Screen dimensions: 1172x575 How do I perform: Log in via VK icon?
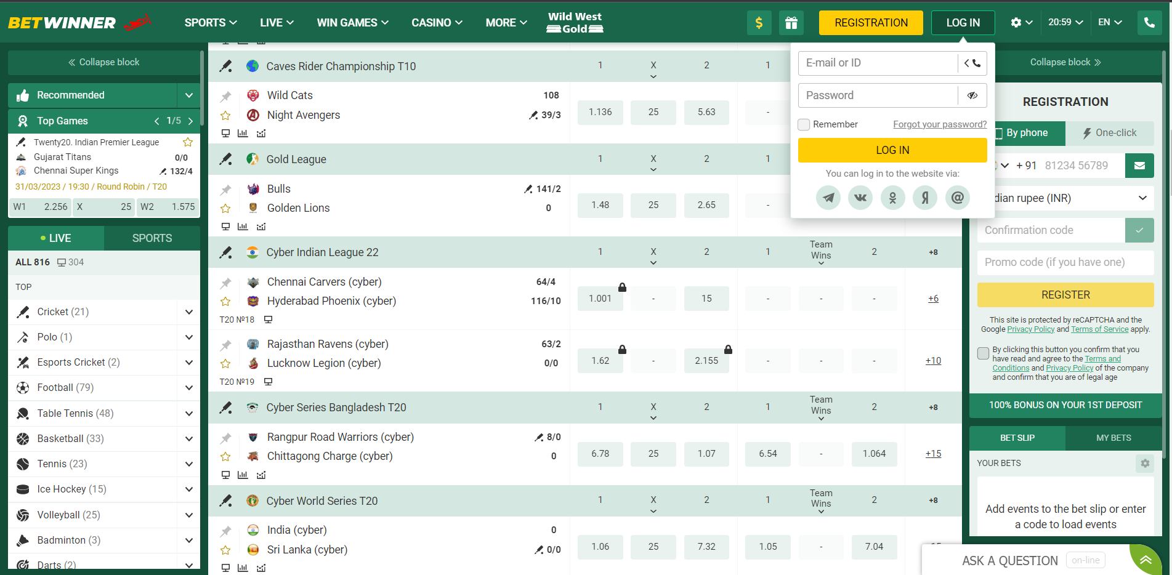860,198
